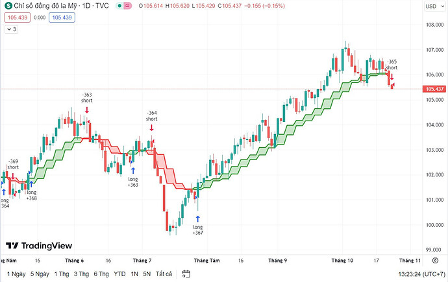This screenshot has width=448, height=282.
Task: Click the 101.000 price axis label
Action: tap(434, 200)
